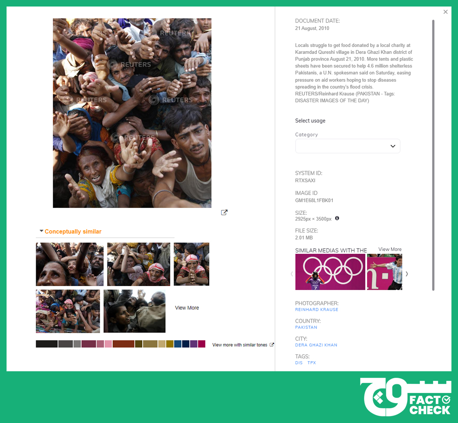View more similar medias
This screenshot has width=458, height=423.
point(390,249)
